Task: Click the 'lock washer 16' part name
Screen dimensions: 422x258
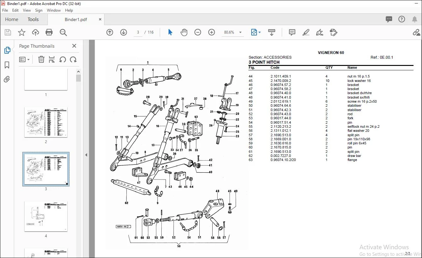Action: [x=359, y=81]
